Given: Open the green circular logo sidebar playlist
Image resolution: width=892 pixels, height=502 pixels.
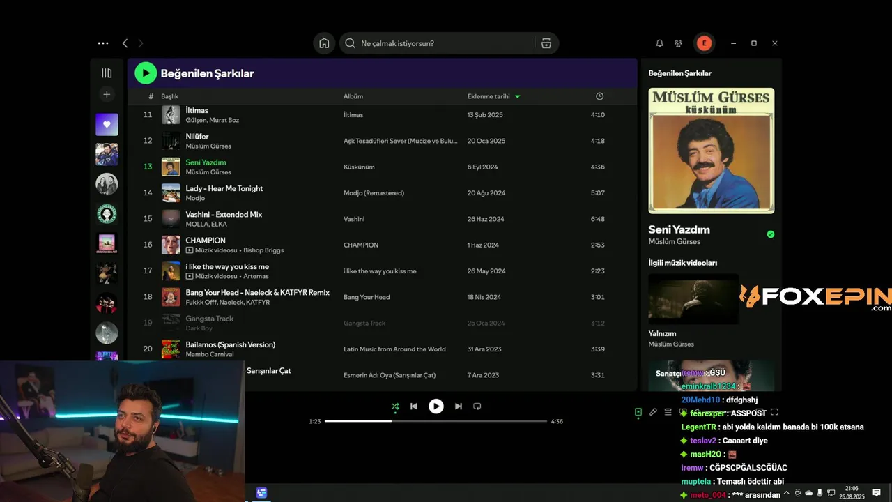Looking at the screenshot, I should click(107, 213).
